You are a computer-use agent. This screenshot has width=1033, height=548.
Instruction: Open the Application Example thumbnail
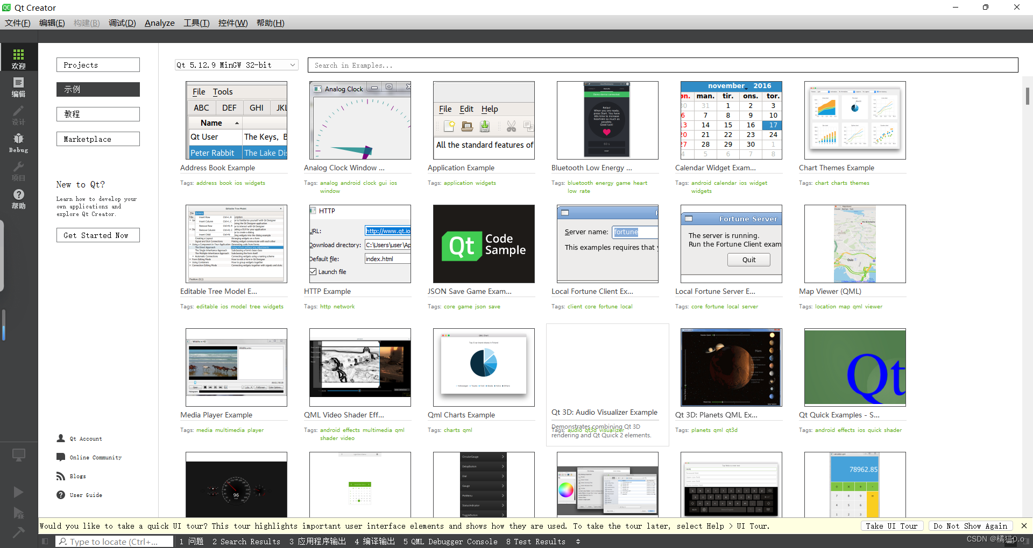click(x=484, y=120)
